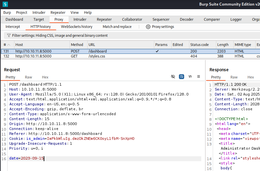
Task: Click the filter funnel icon
Action: click(x=9, y=35)
